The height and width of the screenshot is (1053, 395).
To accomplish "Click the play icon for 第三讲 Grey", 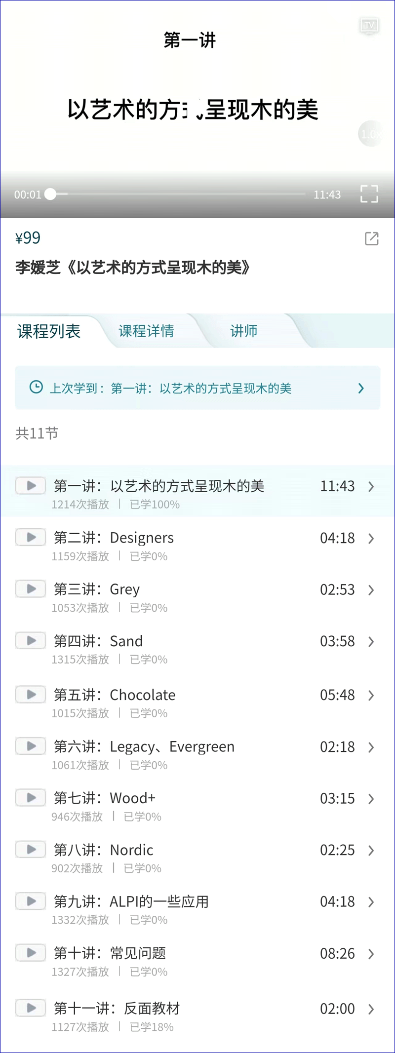I will coord(31,588).
